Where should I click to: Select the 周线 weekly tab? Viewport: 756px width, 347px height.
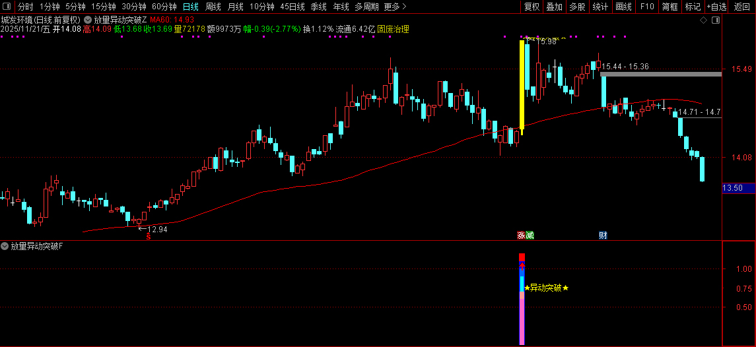pos(213,7)
